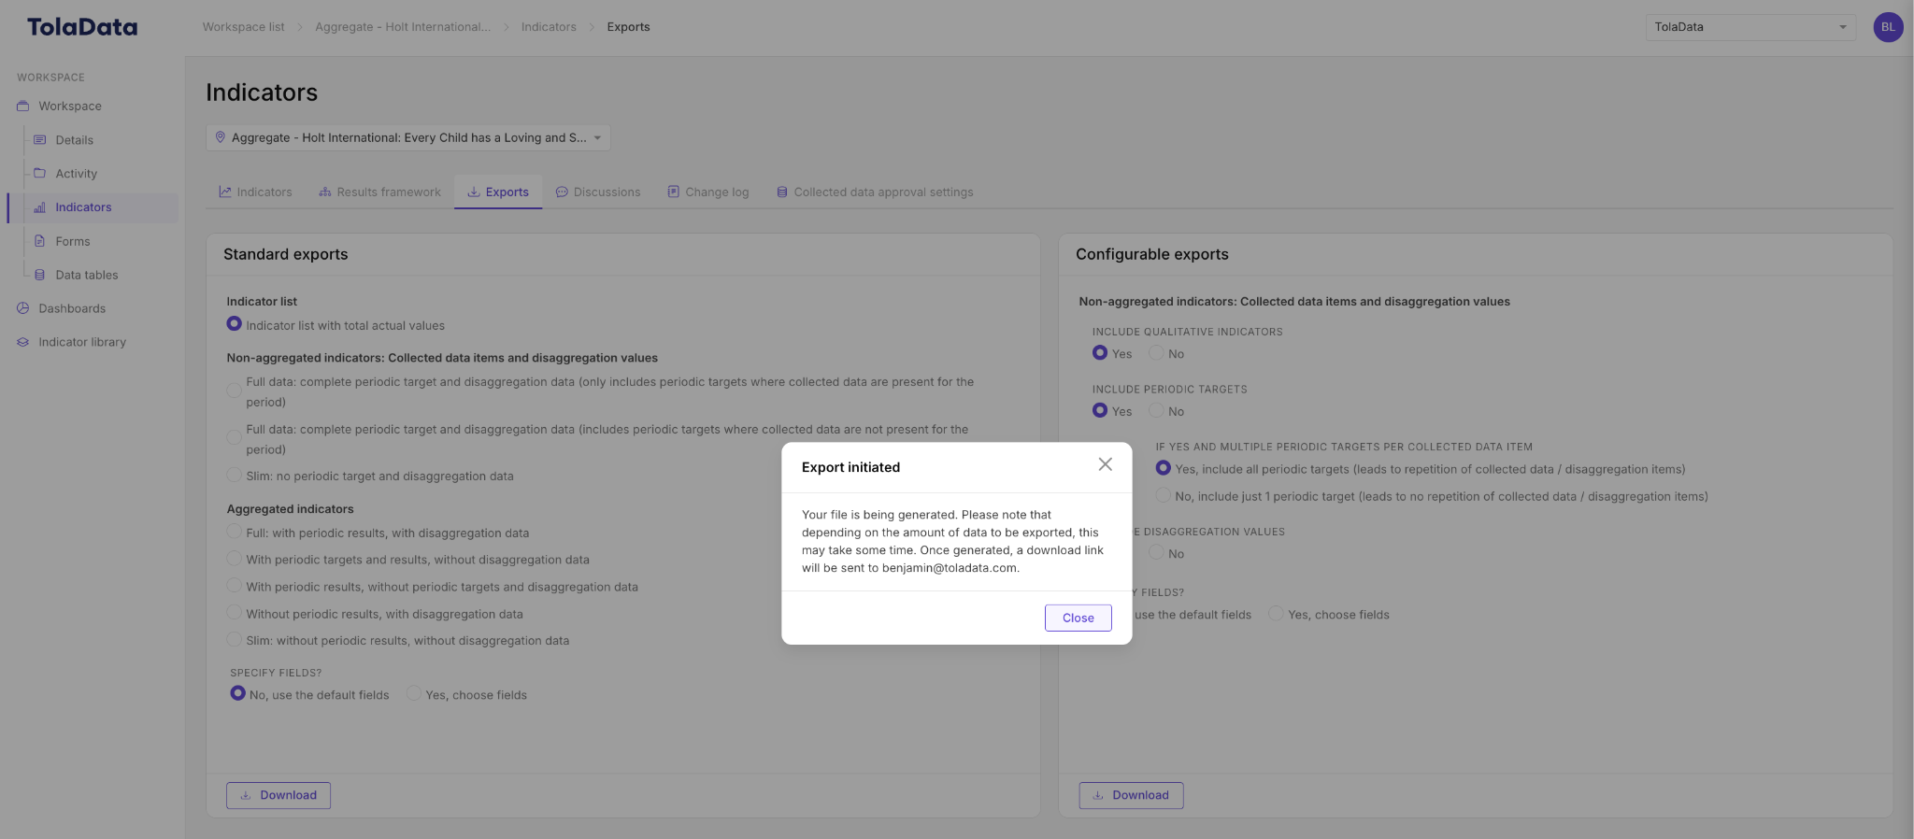Click the Indicator library layers icon
This screenshot has height=839, width=1914.
tap(23, 342)
